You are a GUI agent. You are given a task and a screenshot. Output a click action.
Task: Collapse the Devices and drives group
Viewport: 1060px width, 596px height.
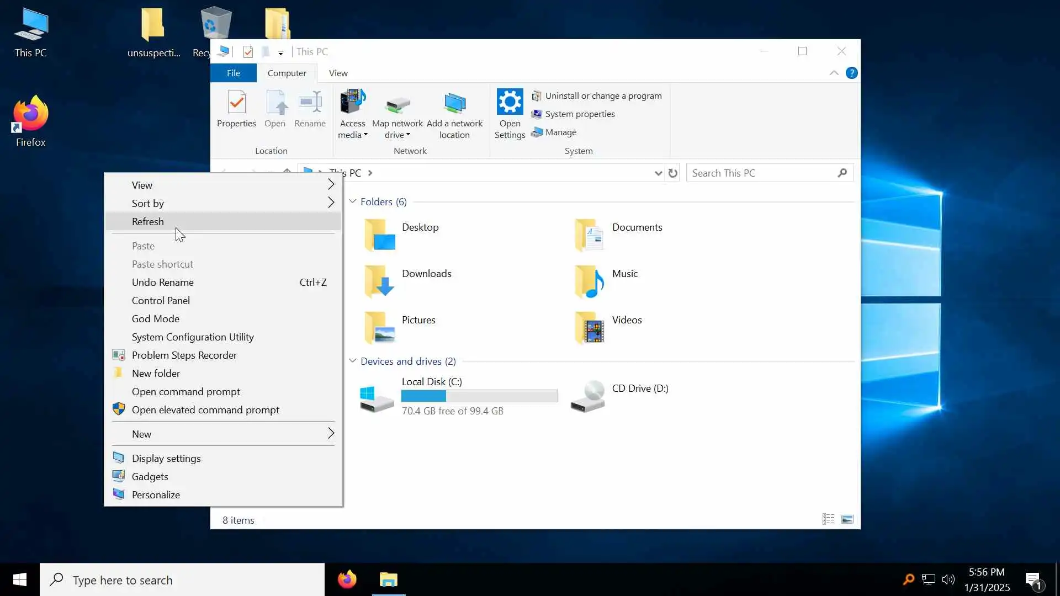[353, 361]
